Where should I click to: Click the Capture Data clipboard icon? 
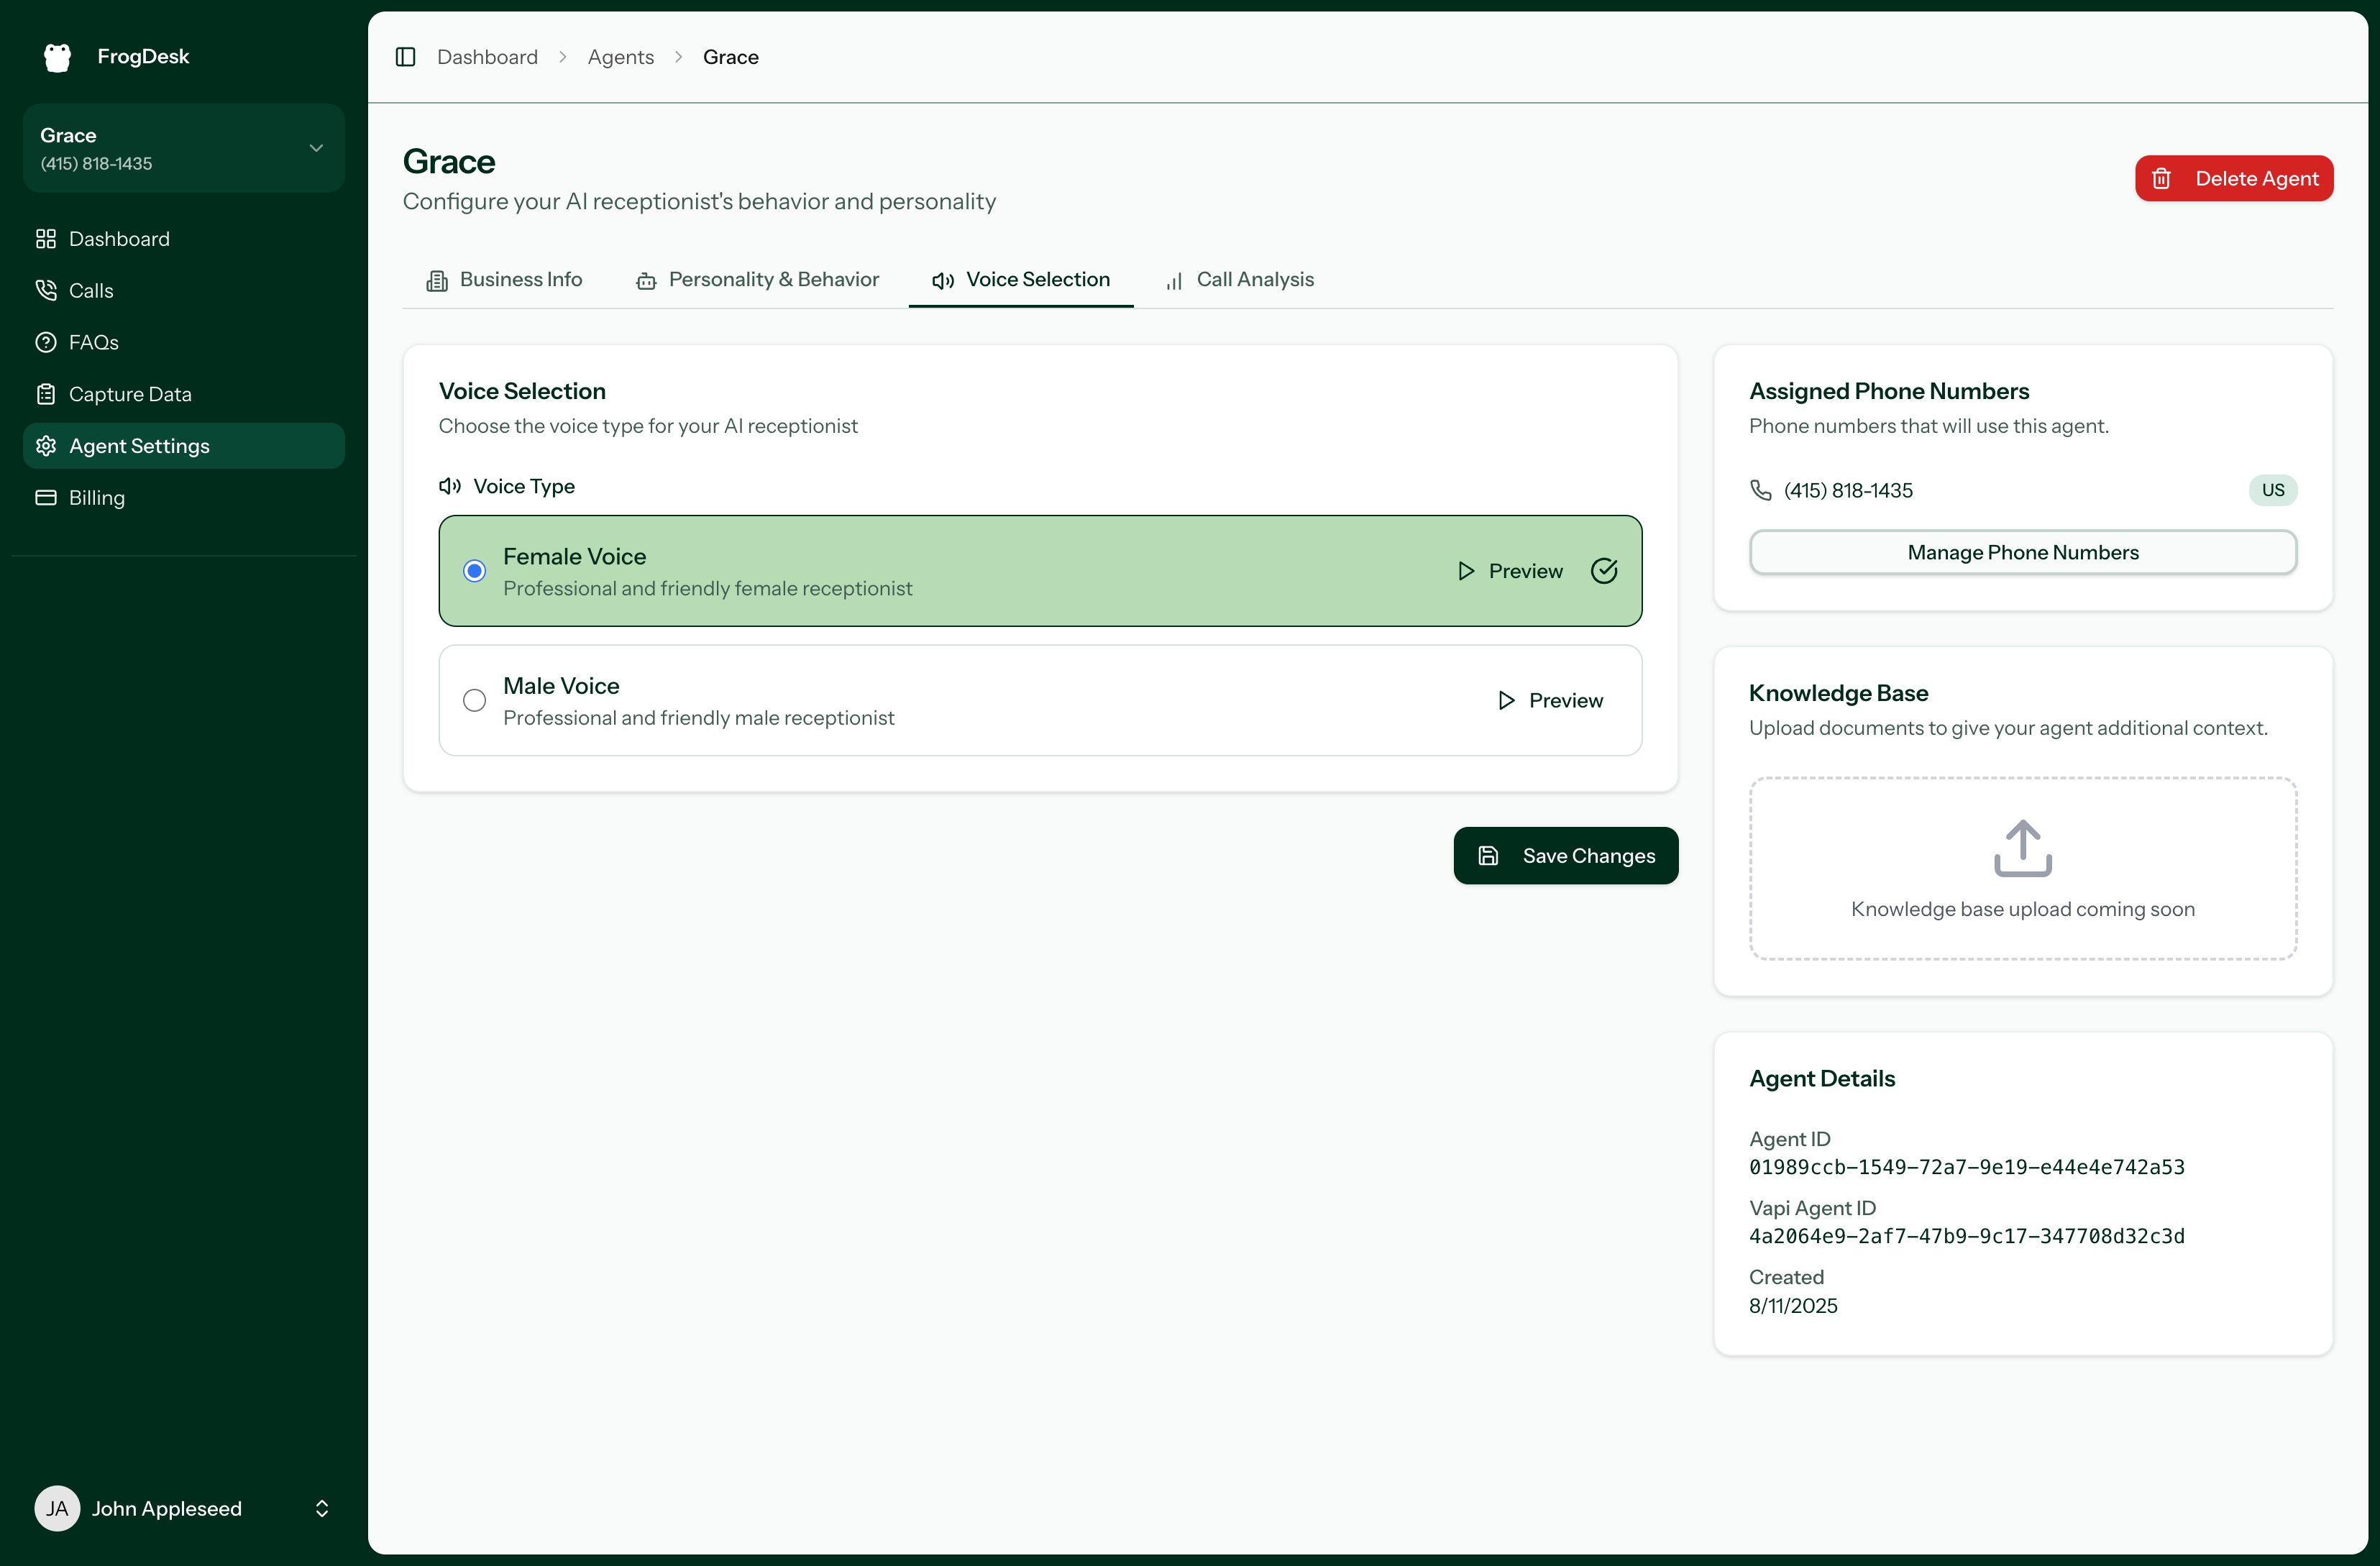(x=46, y=393)
